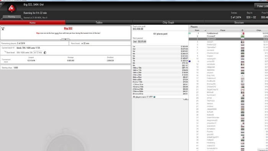Collapse the prize payout panel handle
This screenshot has height=151, width=268.
(186, 99)
